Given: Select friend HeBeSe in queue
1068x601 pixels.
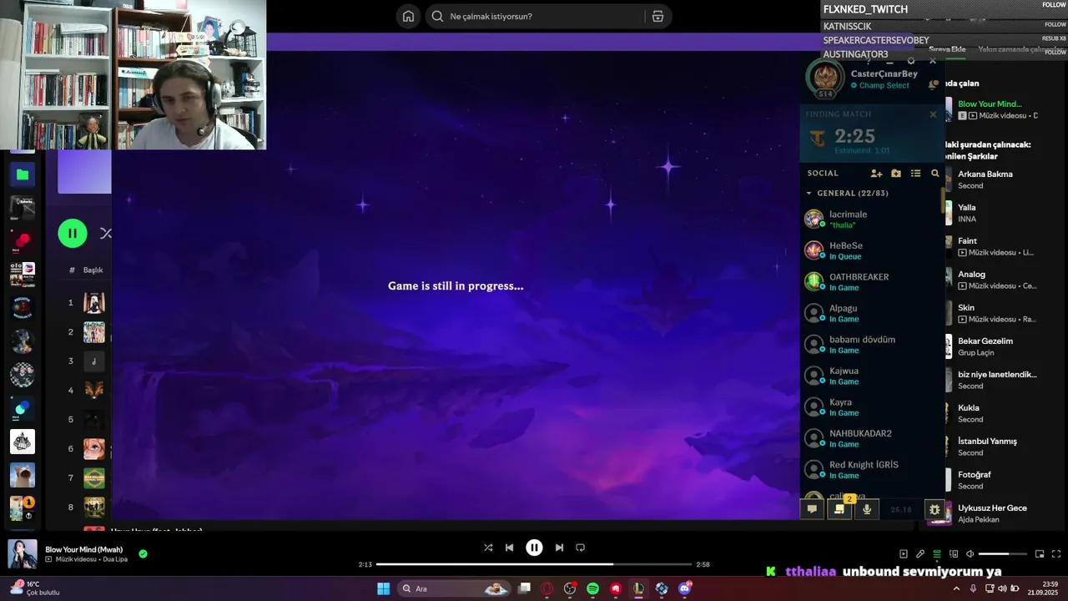Looking at the screenshot, I should [x=872, y=250].
